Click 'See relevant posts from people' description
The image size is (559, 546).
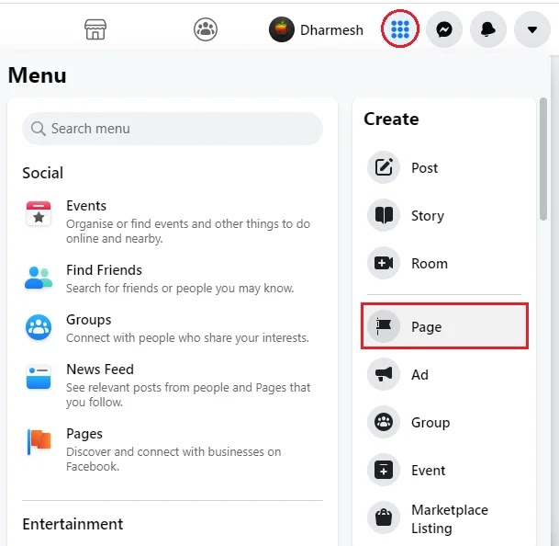click(188, 394)
